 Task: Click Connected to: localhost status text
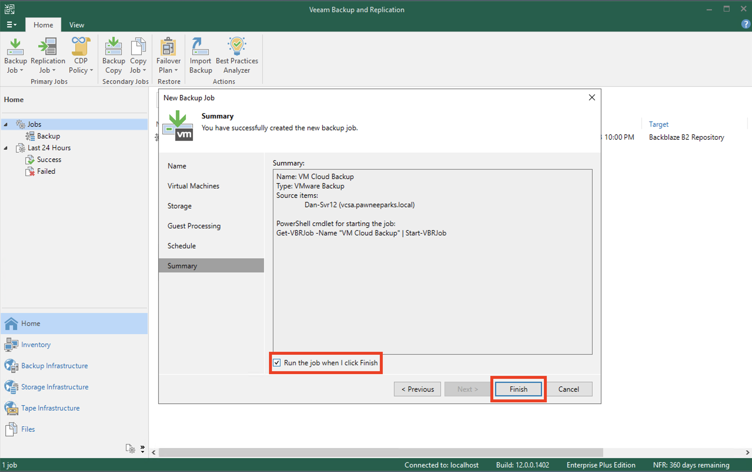[x=441, y=465]
